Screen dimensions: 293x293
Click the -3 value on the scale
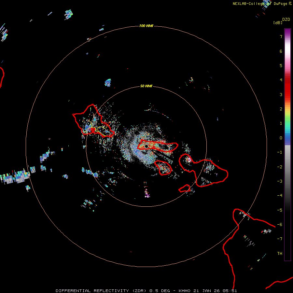coord(280,181)
